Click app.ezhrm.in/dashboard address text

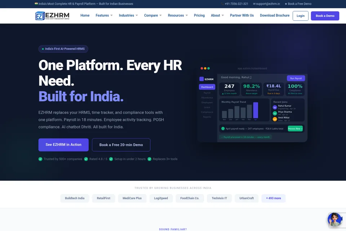pyautogui.click(x=252, y=68)
